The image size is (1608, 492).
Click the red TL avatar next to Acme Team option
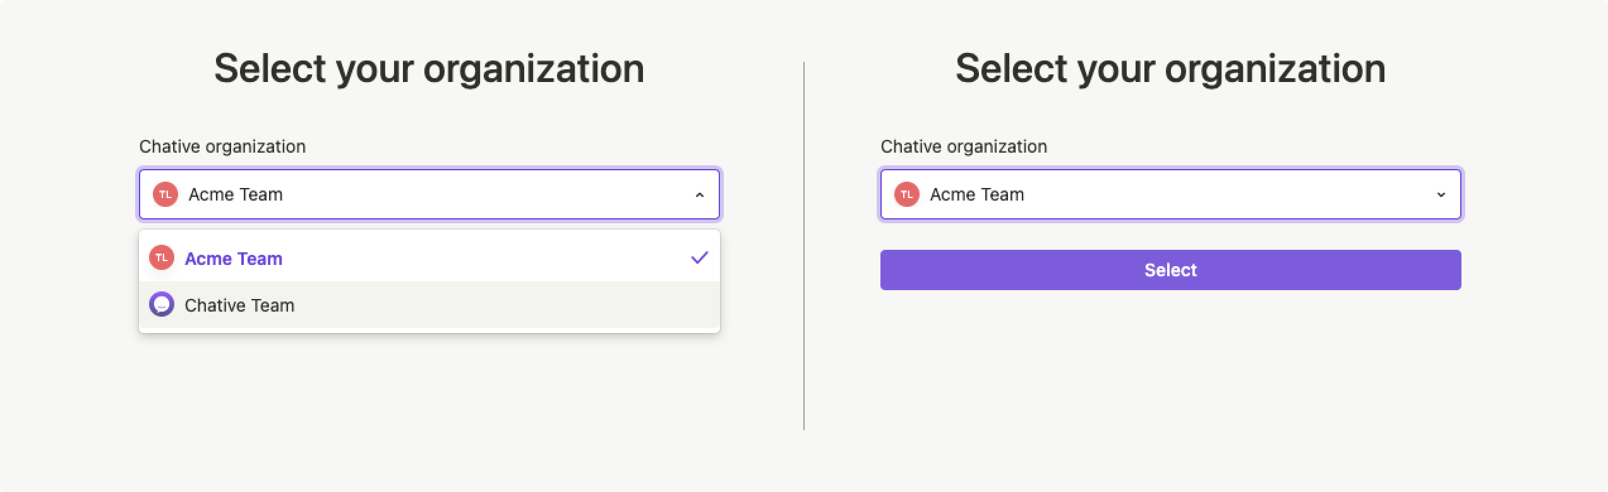click(162, 258)
